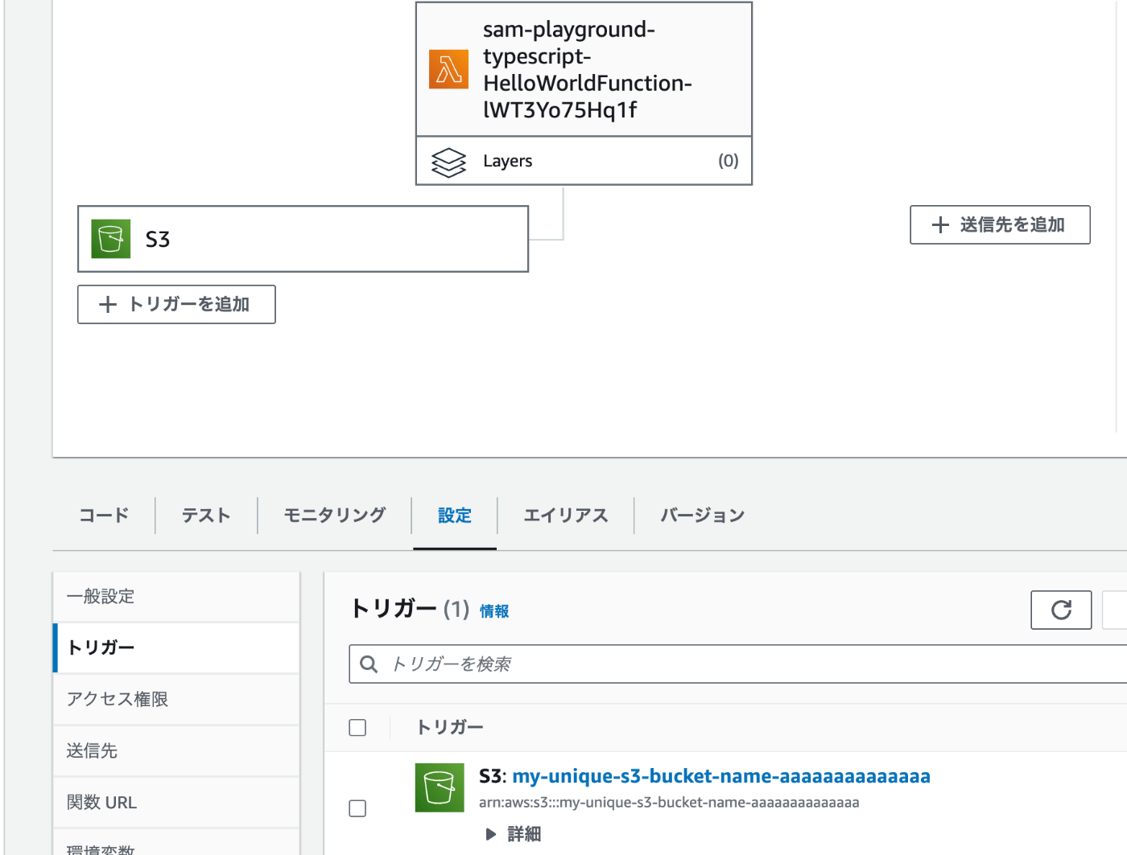1127x855 pixels.
Task: Focus the トリガーを検索 search field
Action: point(738,664)
